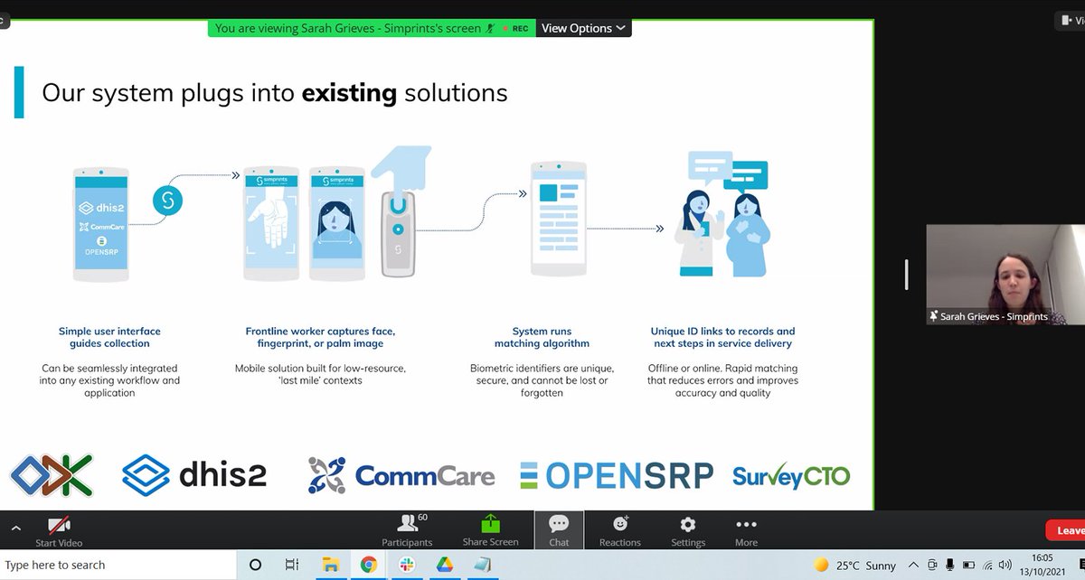Click Sarah Grieves video thumbnail
The image size is (1085, 580).
(x=1005, y=275)
